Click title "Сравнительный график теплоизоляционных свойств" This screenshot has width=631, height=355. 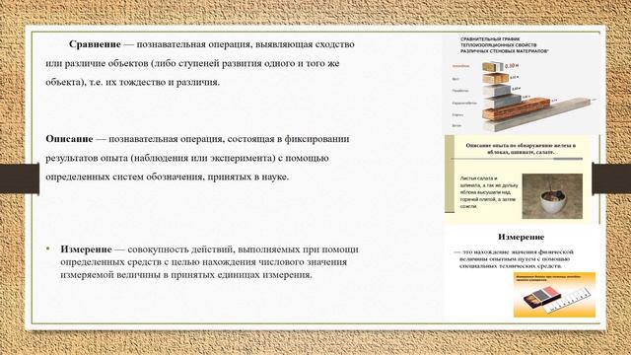[x=505, y=45]
